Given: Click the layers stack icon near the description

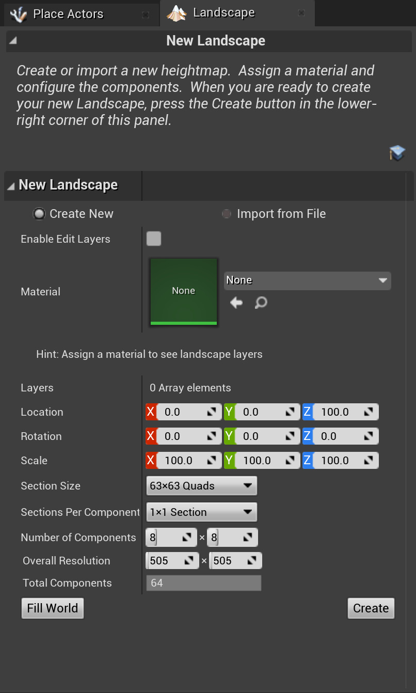Looking at the screenshot, I should pos(397,153).
